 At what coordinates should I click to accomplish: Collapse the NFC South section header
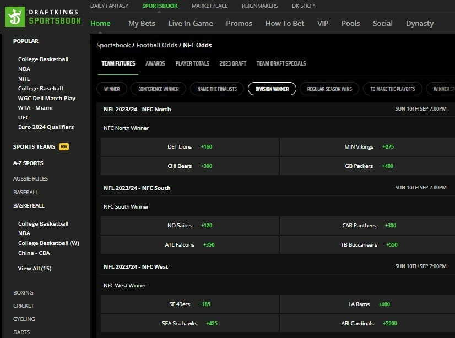click(x=275, y=188)
